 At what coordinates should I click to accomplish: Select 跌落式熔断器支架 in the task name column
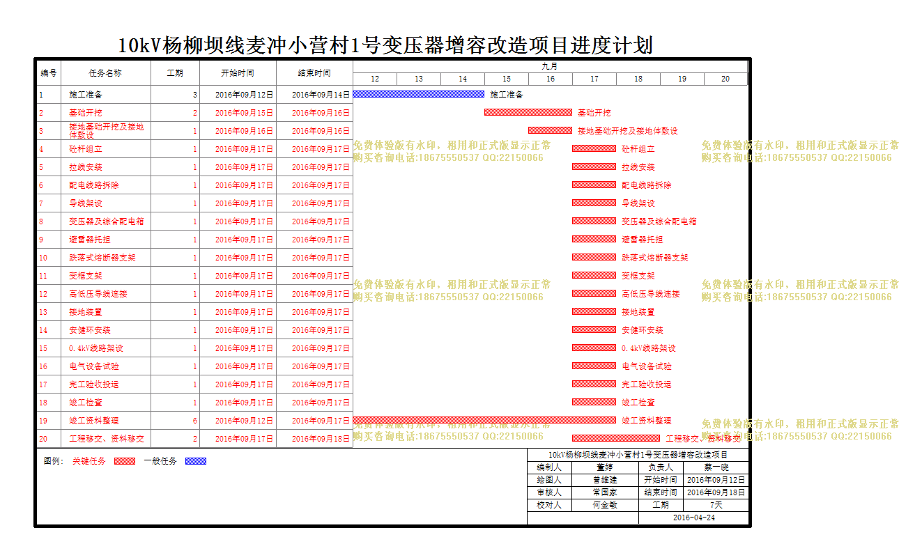[x=102, y=258]
